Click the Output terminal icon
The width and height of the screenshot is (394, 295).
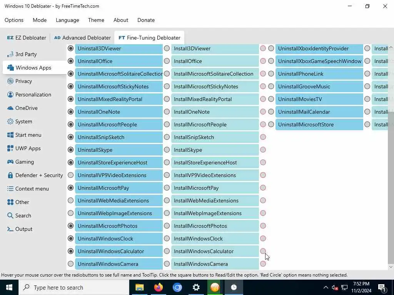pyautogui.click(x=10, y=229)
